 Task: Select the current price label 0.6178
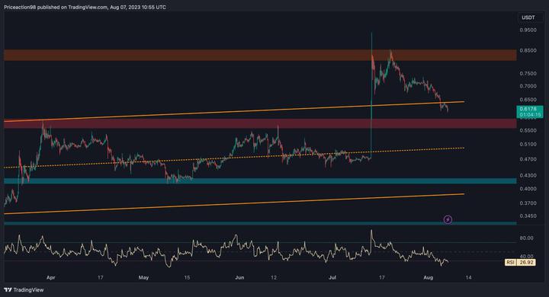coord(529,112)
